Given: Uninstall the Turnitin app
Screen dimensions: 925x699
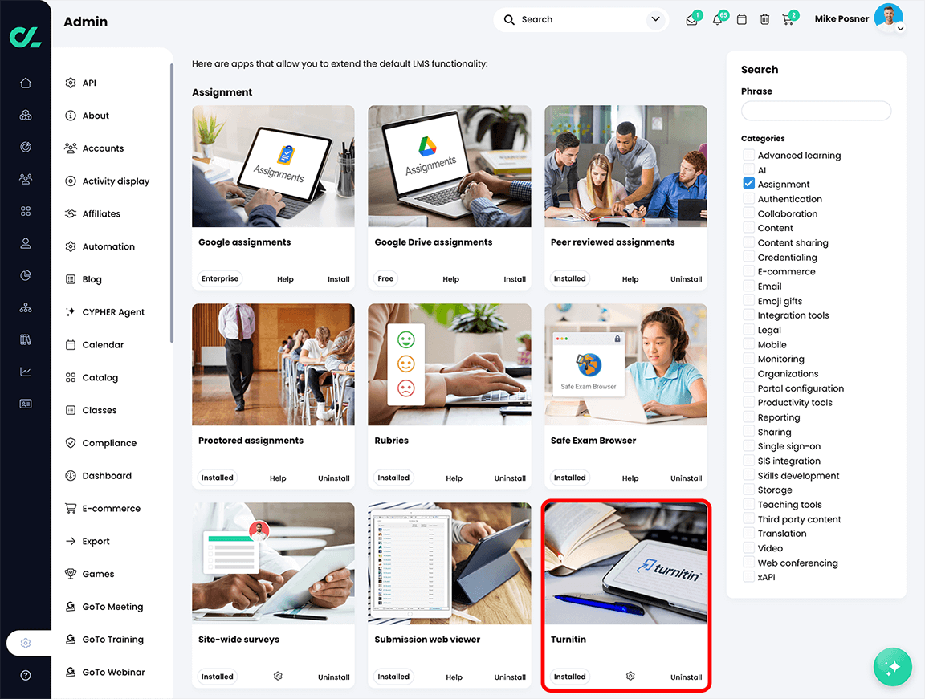Looking at the screenshot, I should coord(686,677).
